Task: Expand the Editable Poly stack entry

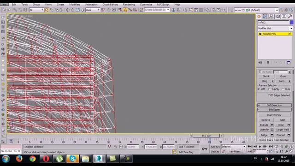Action: (x=260, y=34)
